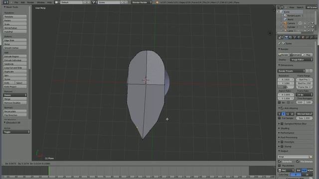This screenshot has width=319, height=179.
Task: Select the Render properties tab icon
Action: [x=286, y=37]
